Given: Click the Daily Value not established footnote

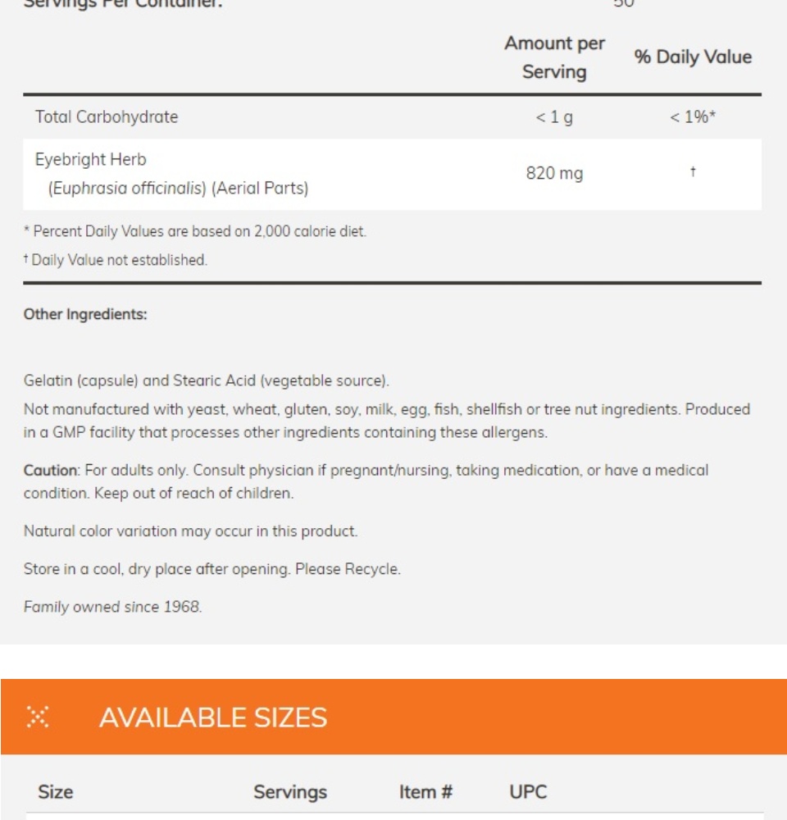Looking at the screenshot, I should [x=116, y=259].
